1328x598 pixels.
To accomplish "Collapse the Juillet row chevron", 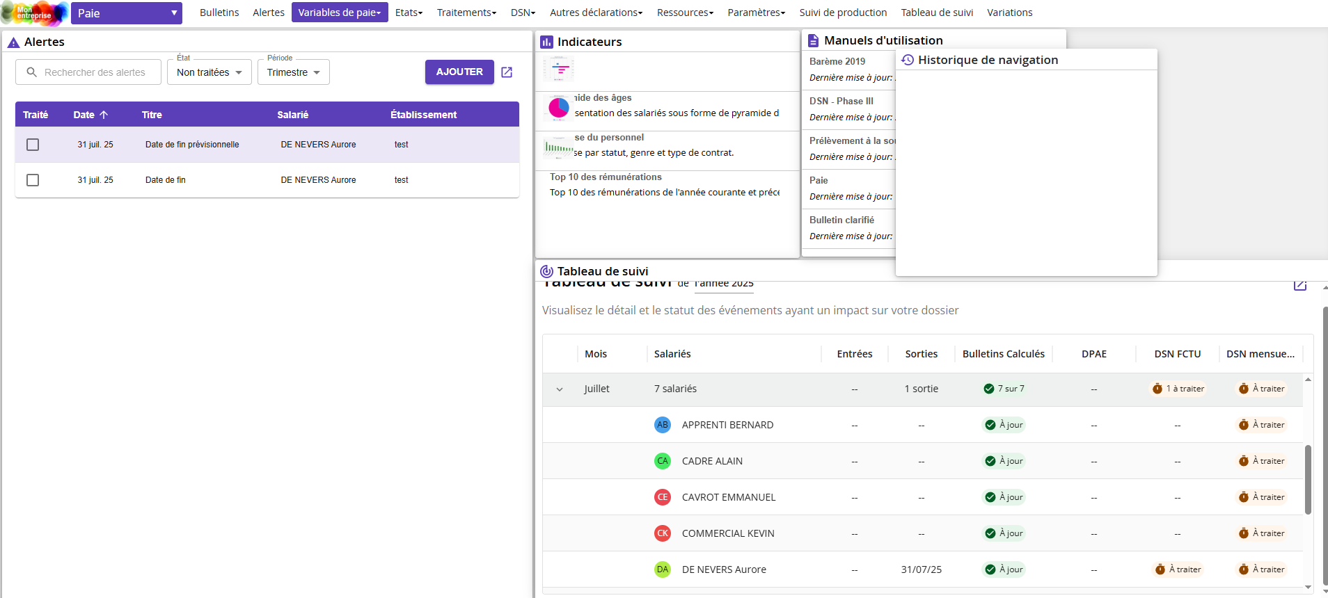I will [560, 389].
